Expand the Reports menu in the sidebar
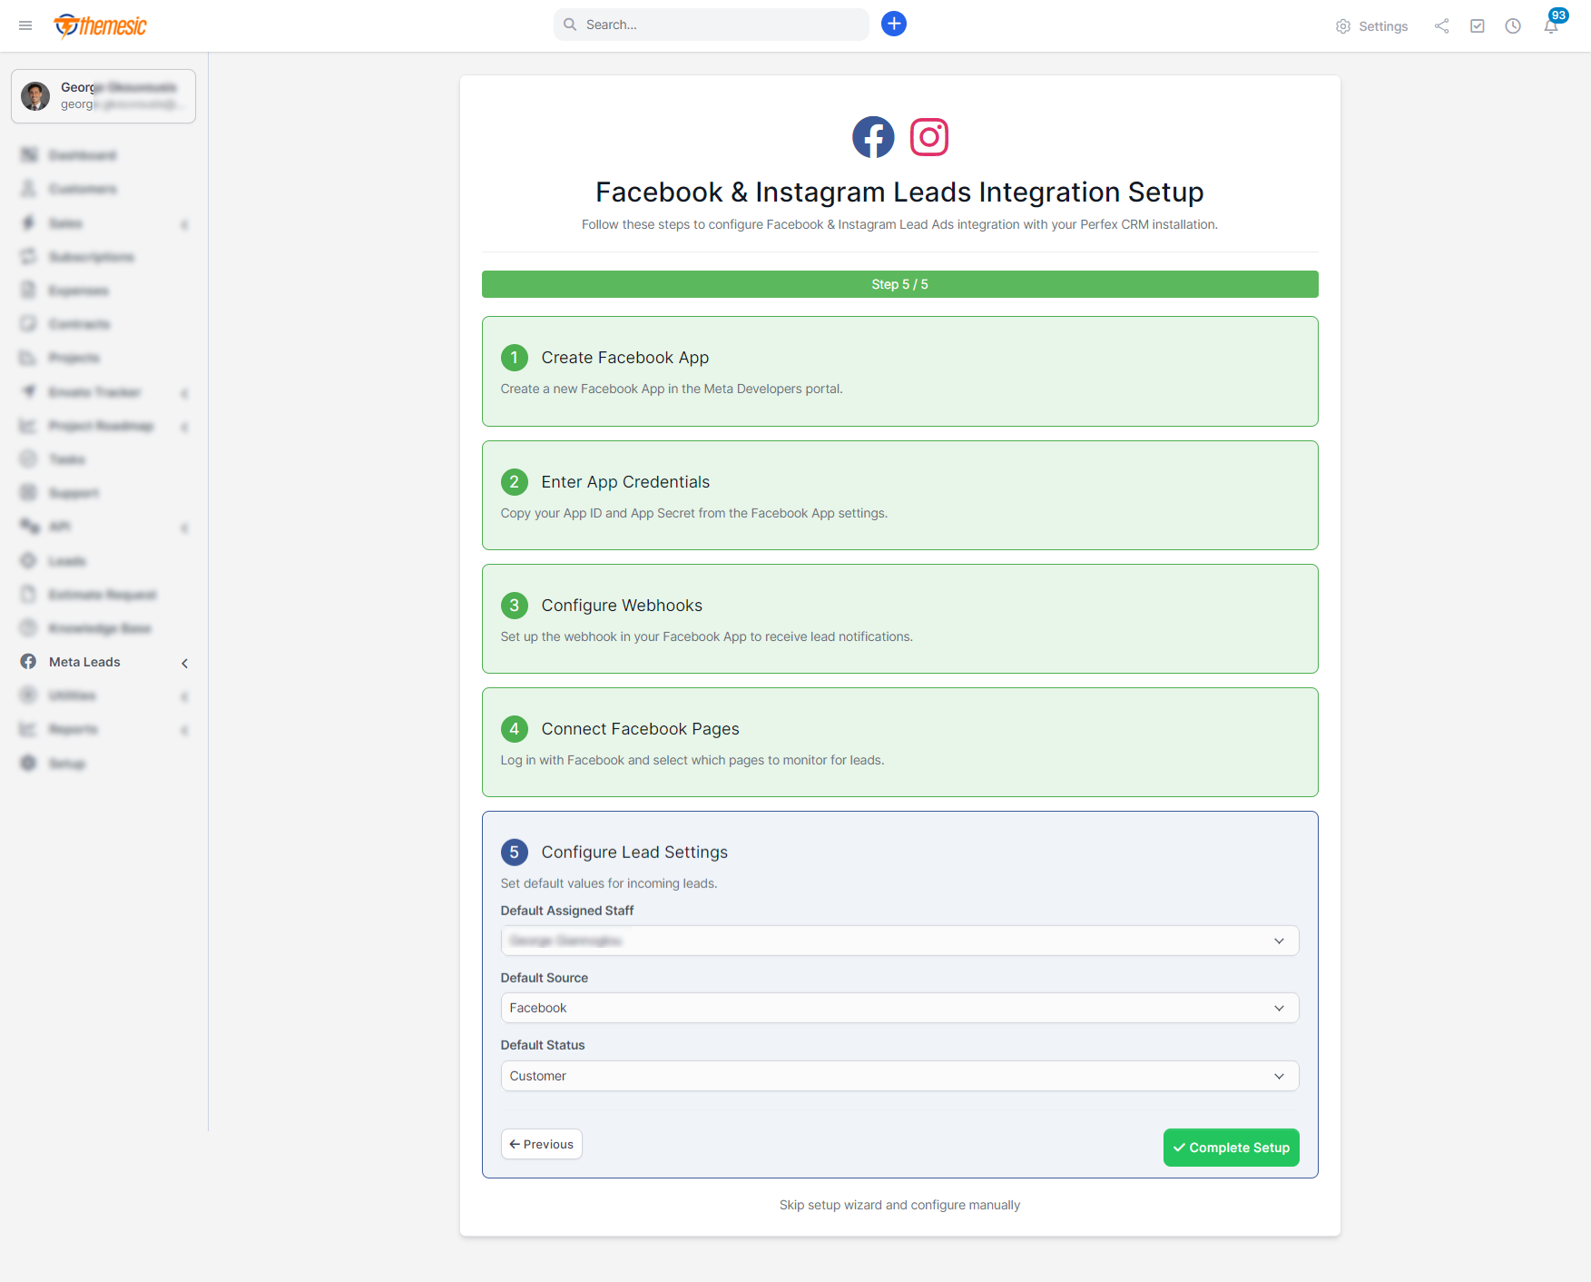The image size is (1591, 1282). coord(74,729)
